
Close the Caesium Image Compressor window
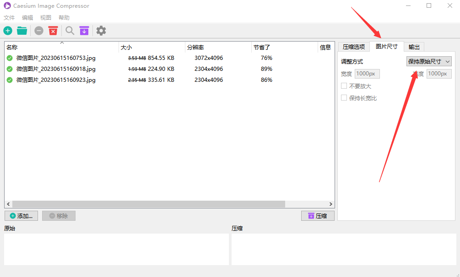click(x=450, y=5)
